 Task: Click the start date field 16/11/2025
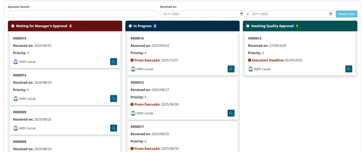[x=203, y=14]
